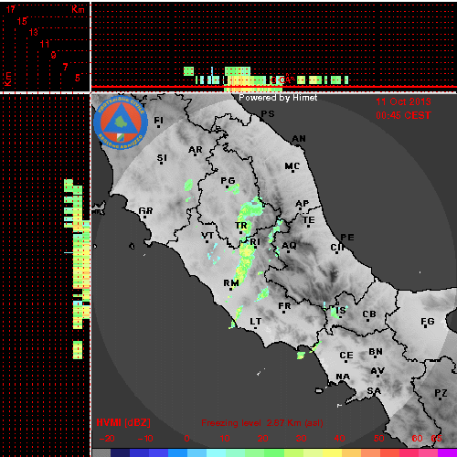Click the AN city label

point(299,139)
